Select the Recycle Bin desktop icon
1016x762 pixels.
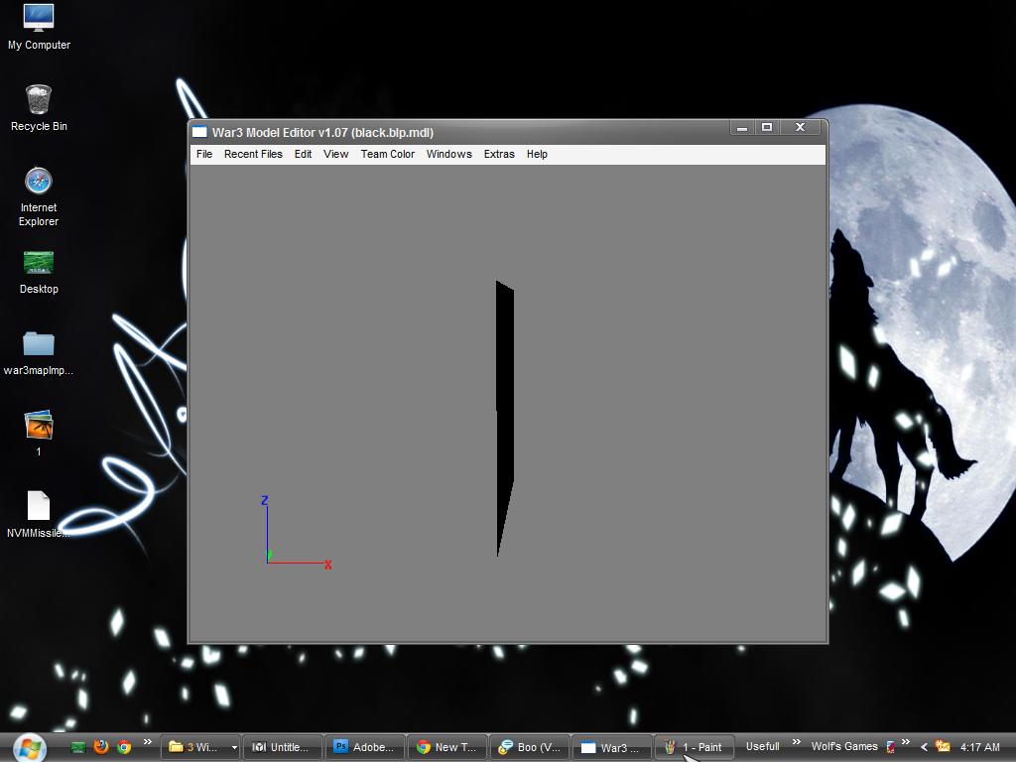click(x=39, y=108)
